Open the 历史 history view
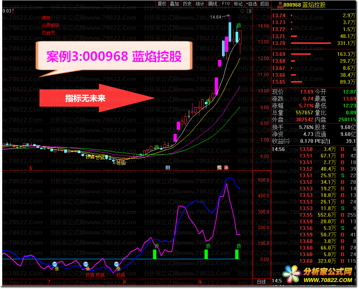The image size is (359, 289). 187,4
